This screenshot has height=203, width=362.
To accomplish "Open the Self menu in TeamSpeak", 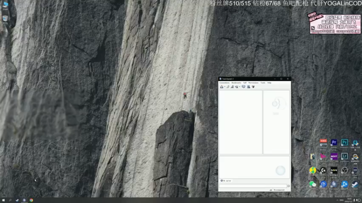I will click(245, 83).
